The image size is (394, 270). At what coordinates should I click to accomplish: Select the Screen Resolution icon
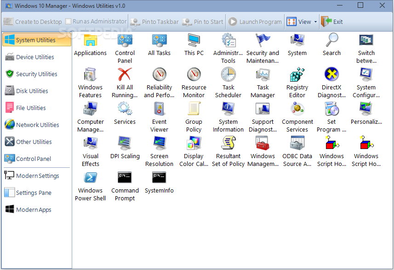[159, 143]
